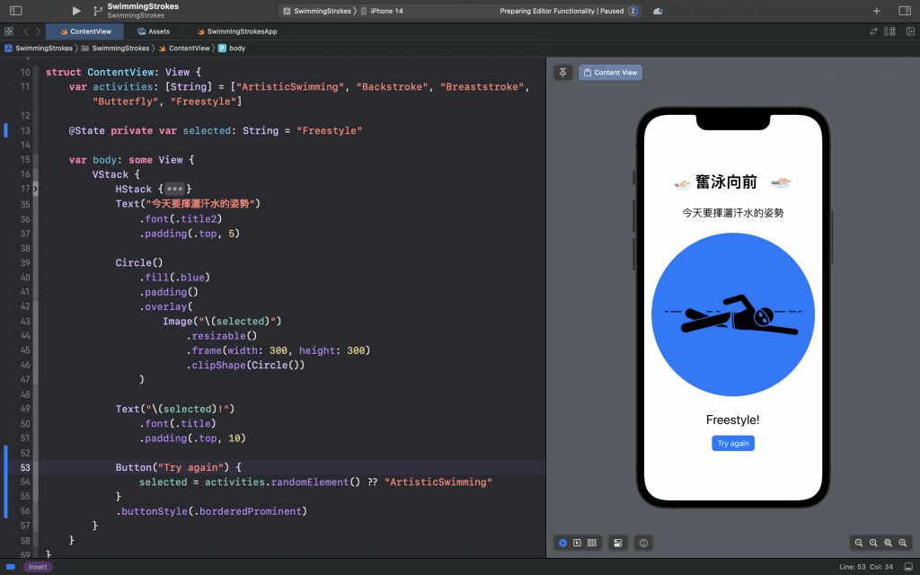Switch to the ContentView tab
Screen dimensions: 920x575
click(85, 31)
